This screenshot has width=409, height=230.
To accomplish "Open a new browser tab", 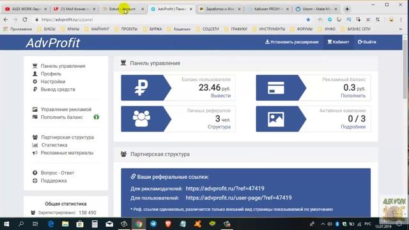I will (x=347, y=9).
